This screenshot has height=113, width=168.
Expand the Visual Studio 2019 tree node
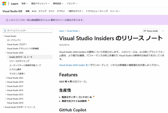6,82
